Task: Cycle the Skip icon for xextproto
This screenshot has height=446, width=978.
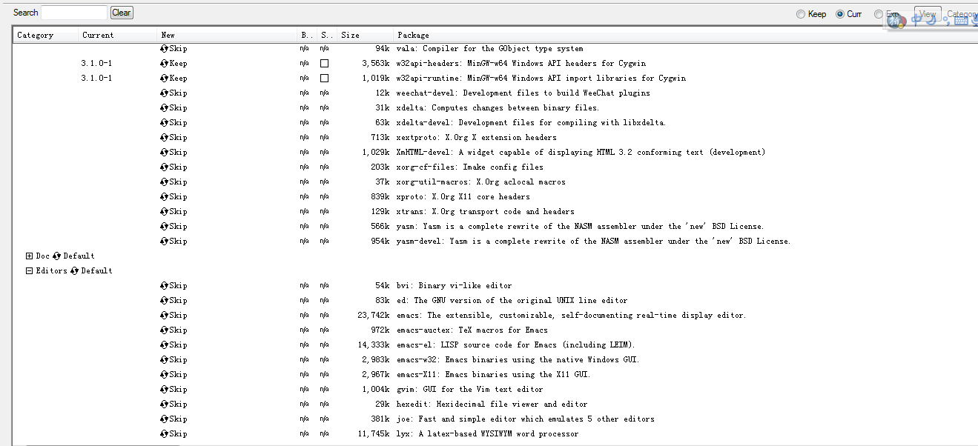Action: tap(164, 138)
